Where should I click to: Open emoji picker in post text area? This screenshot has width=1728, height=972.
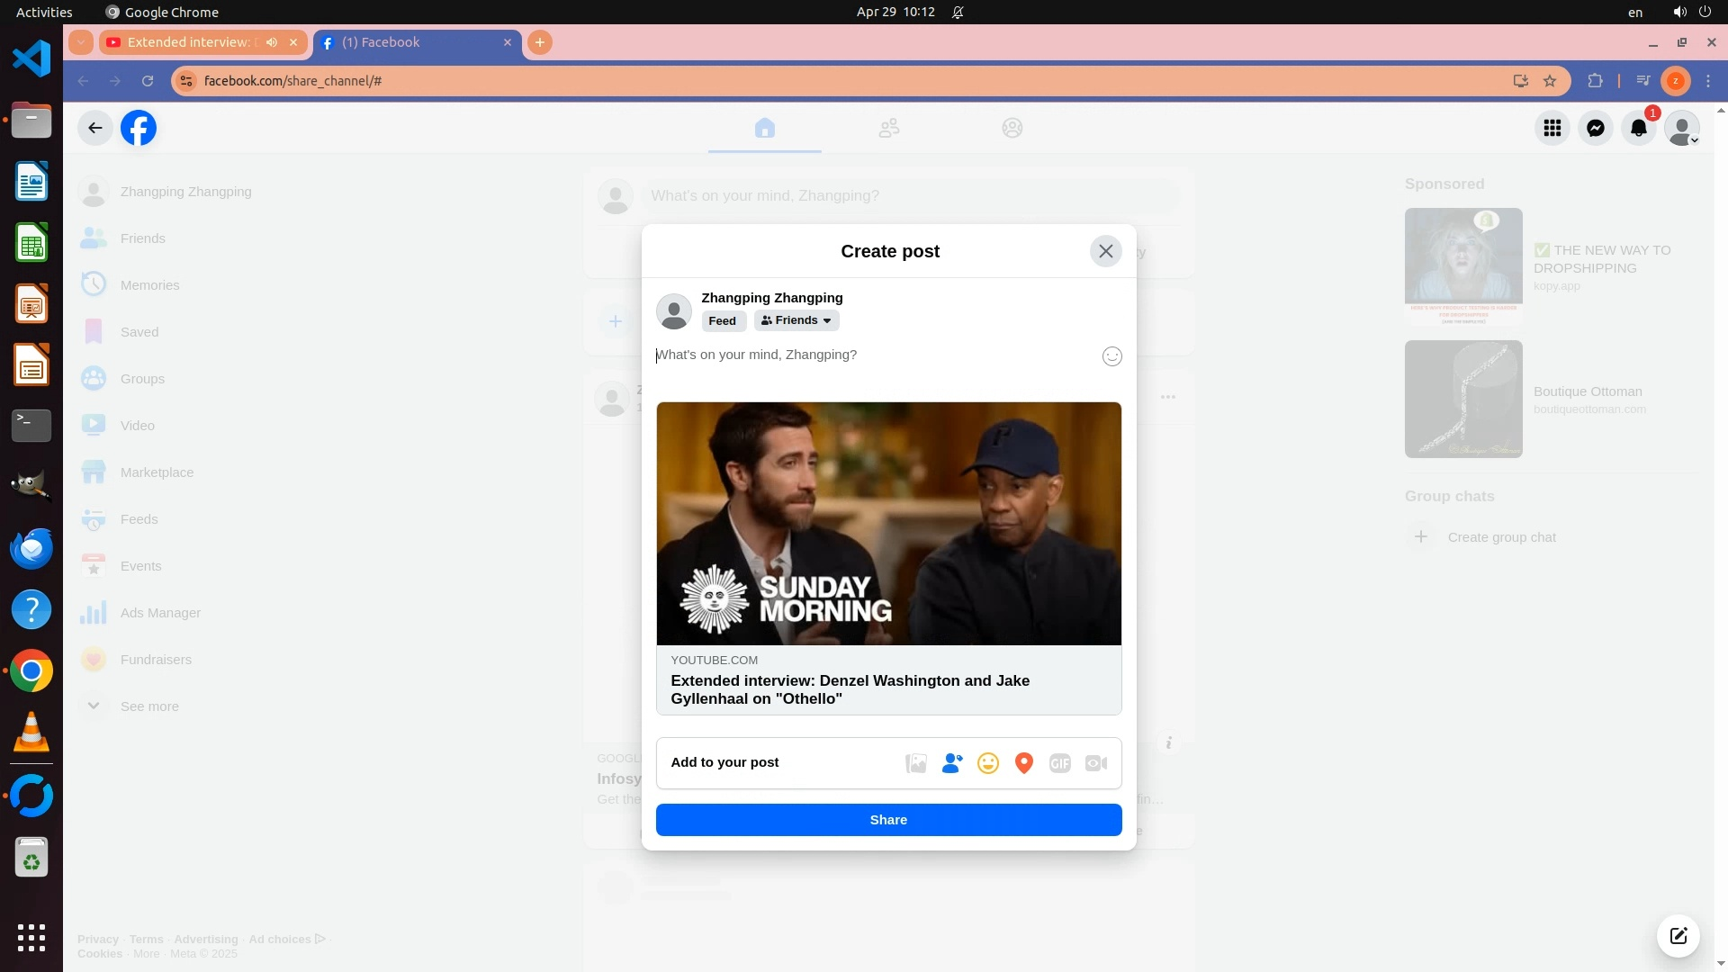click(1111, 356)
